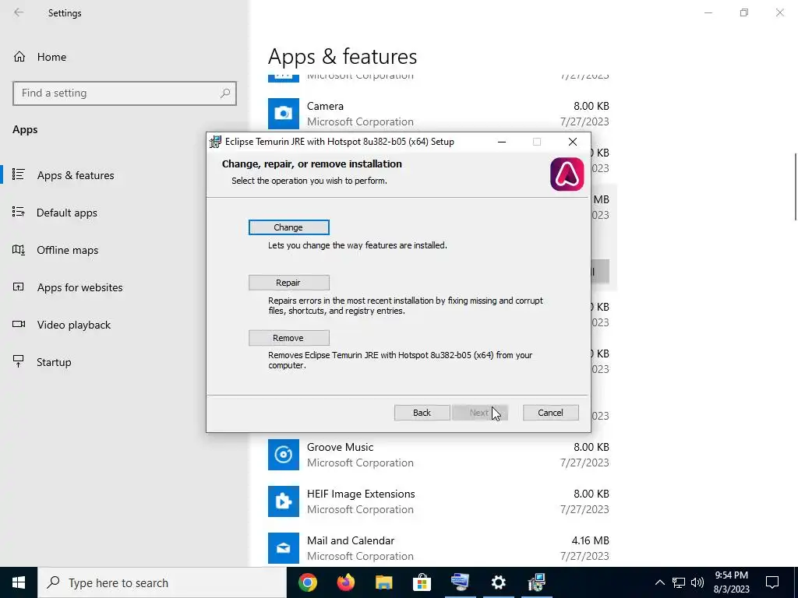The image size is (798, 598).
Task: Click Remove to uninstall Eclipse Temurin JRE
Action: (x=288, y=338)
